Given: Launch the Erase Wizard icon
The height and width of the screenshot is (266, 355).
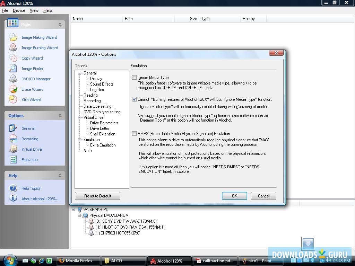Looking at the screenshot, I should coord(13,89).
